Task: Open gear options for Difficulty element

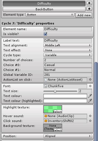Action: tap(89, 3)
